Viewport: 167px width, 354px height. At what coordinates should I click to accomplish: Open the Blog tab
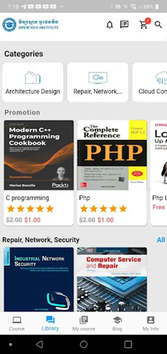[x=117, y=324]
